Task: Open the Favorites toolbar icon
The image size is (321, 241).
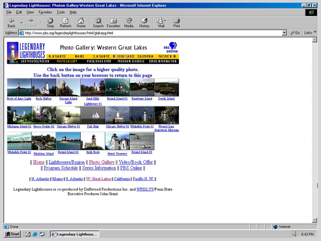Action: (x=113, y=21)
